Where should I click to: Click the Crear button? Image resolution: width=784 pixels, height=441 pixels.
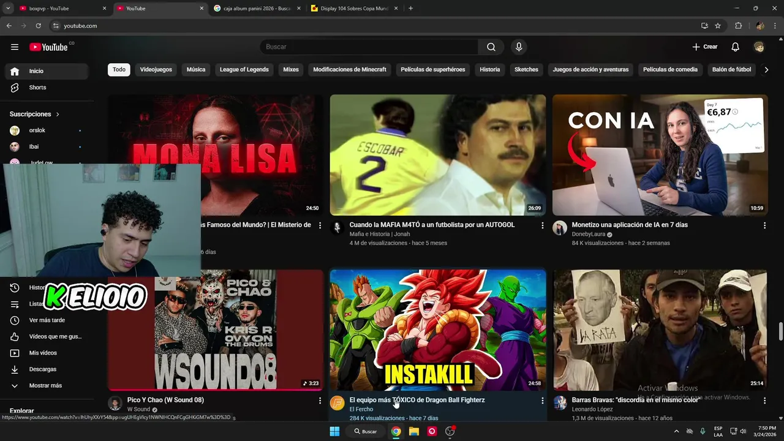(705, 47)
